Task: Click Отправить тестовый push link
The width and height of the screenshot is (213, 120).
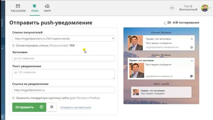Action: [x=76, y=107]
